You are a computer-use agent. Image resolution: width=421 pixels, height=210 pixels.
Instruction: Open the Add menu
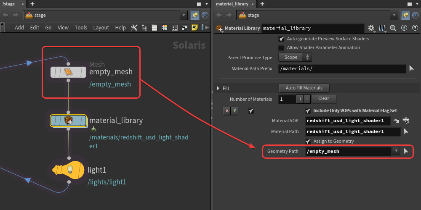tap(19, 28)
